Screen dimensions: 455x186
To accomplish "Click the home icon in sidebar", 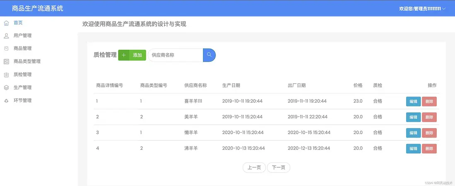I will click(x=6, y=23).
